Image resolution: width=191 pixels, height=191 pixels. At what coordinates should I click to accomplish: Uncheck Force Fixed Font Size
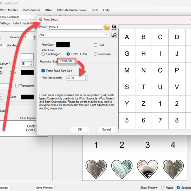coord(43,71)
